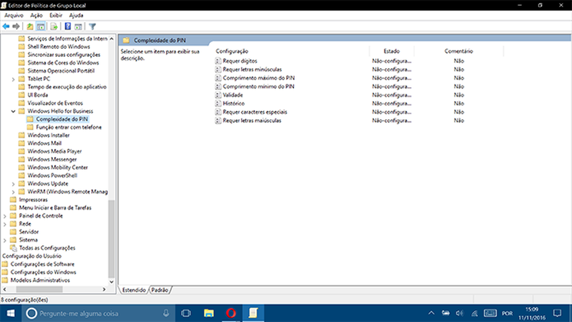Click the Group Policy Editor taskbar icon
Image resolution: width=572 pixels, height=322 pixels.
point(253,313)
